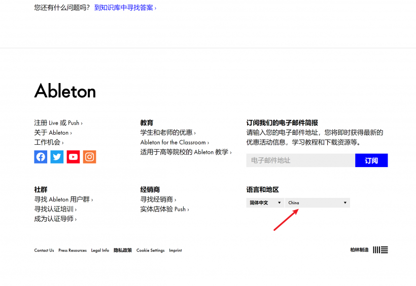
Task: Click the 订阅我们的电子邮件简报 heading
Action: tap(282, 122)
